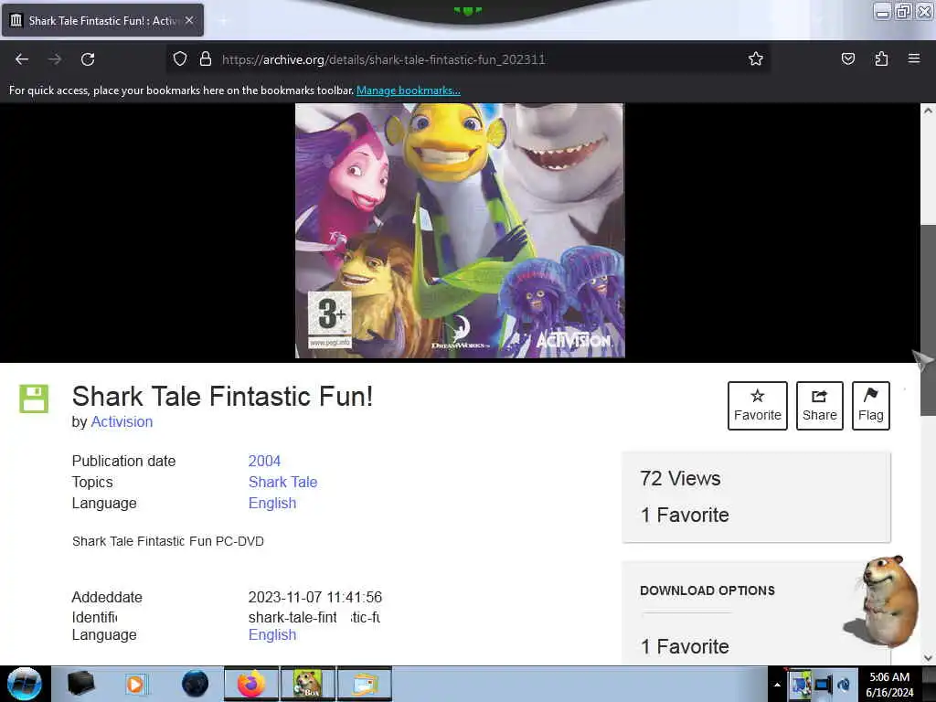Click the Favorite button
This screenshot has height=702, width=936.
(758, 406)
